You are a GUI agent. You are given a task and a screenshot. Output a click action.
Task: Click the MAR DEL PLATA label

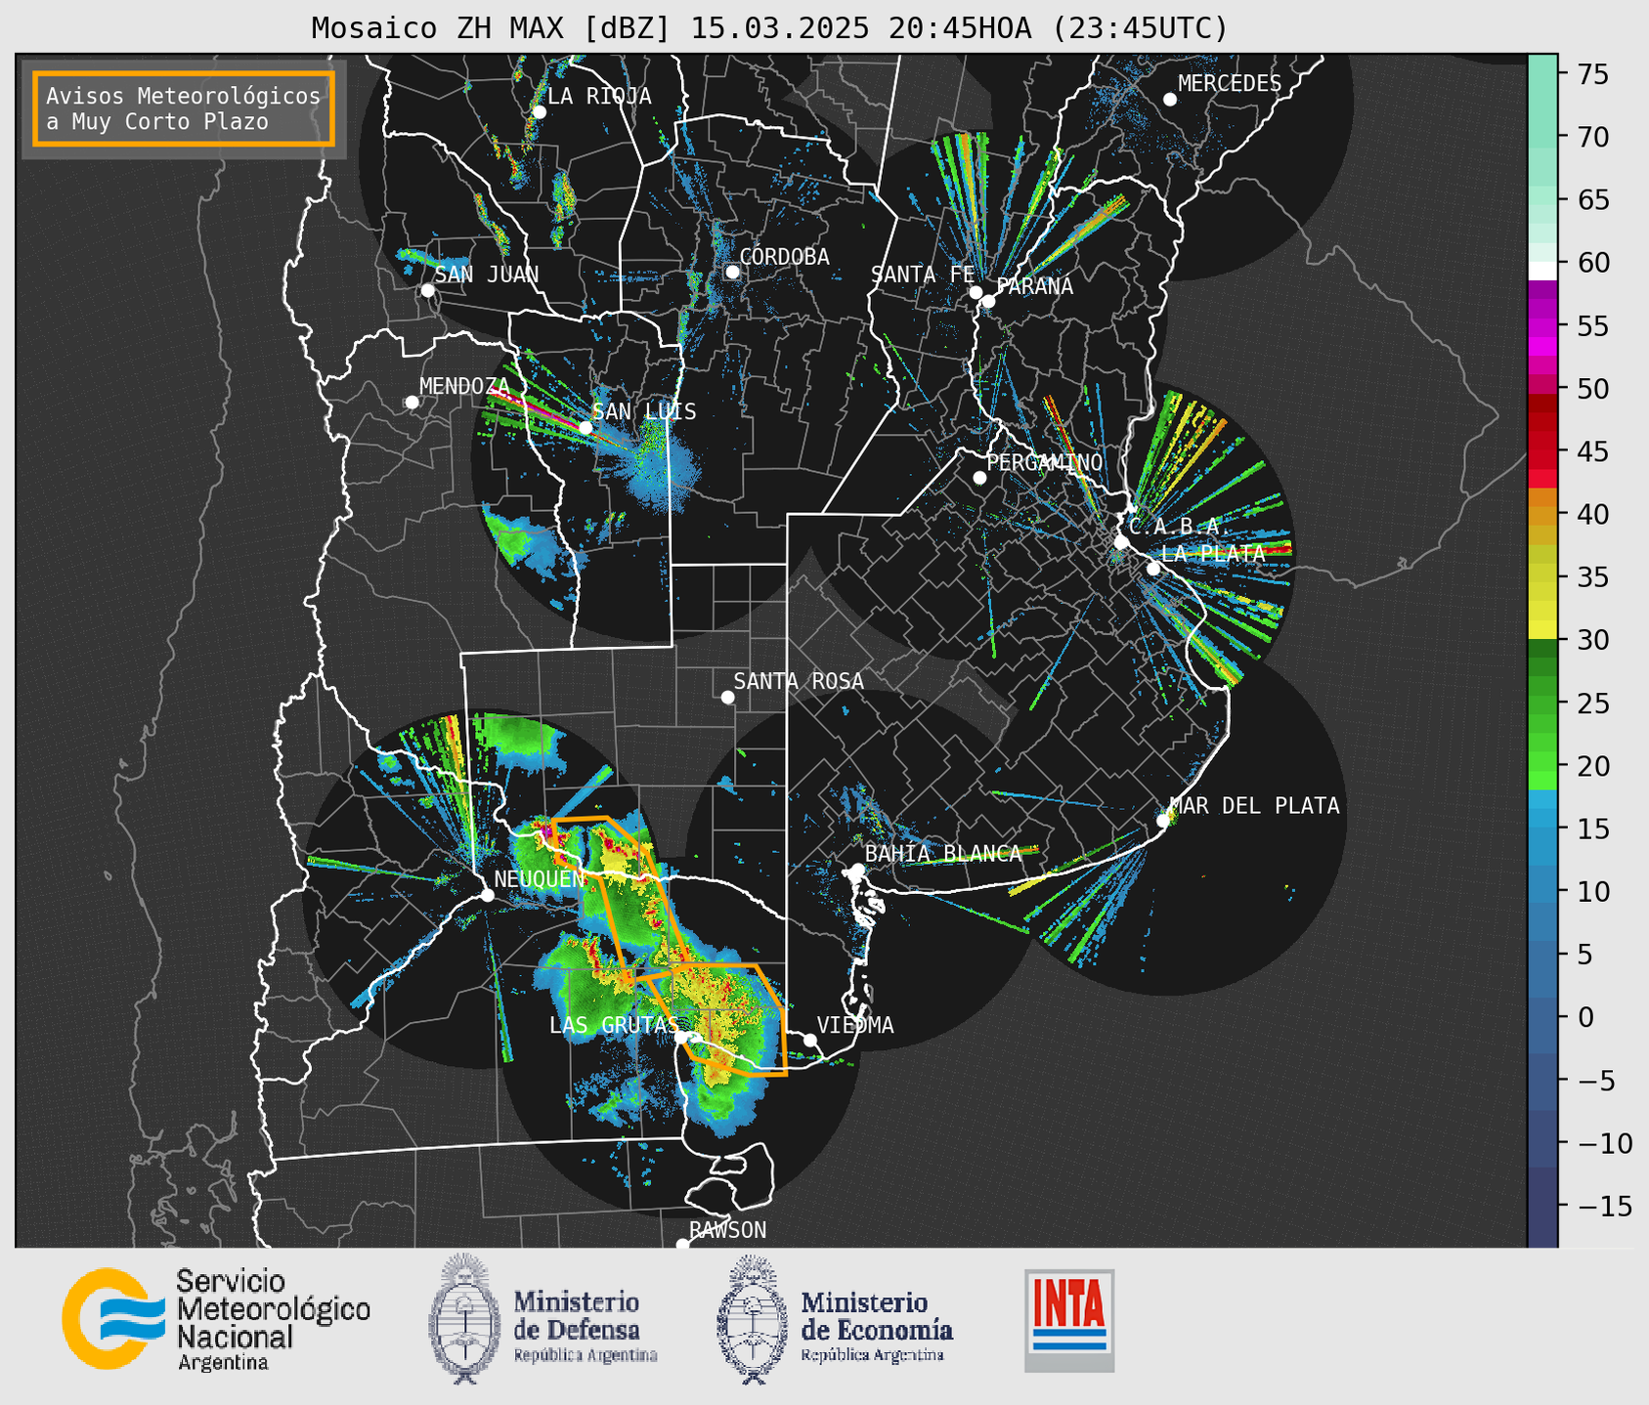coord(1254,806)
